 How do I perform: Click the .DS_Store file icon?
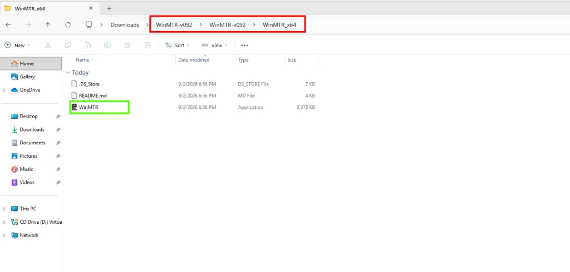[75, 84]
